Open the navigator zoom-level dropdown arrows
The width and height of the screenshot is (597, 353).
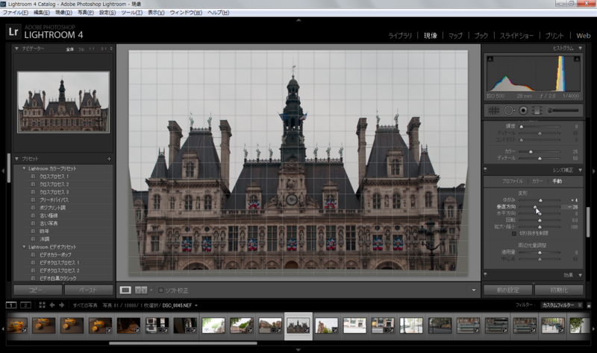(111, 48)
